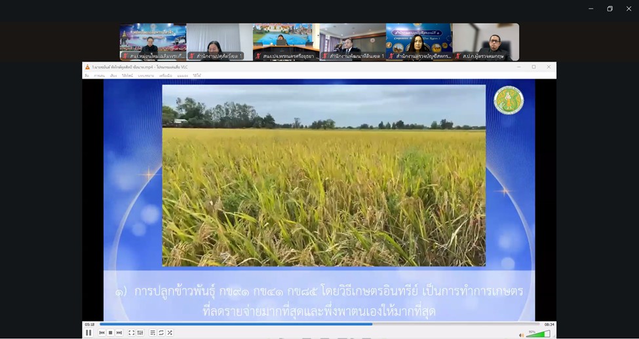
Task: Click total duration 08:34 label
Action: [x=549, y=325]
